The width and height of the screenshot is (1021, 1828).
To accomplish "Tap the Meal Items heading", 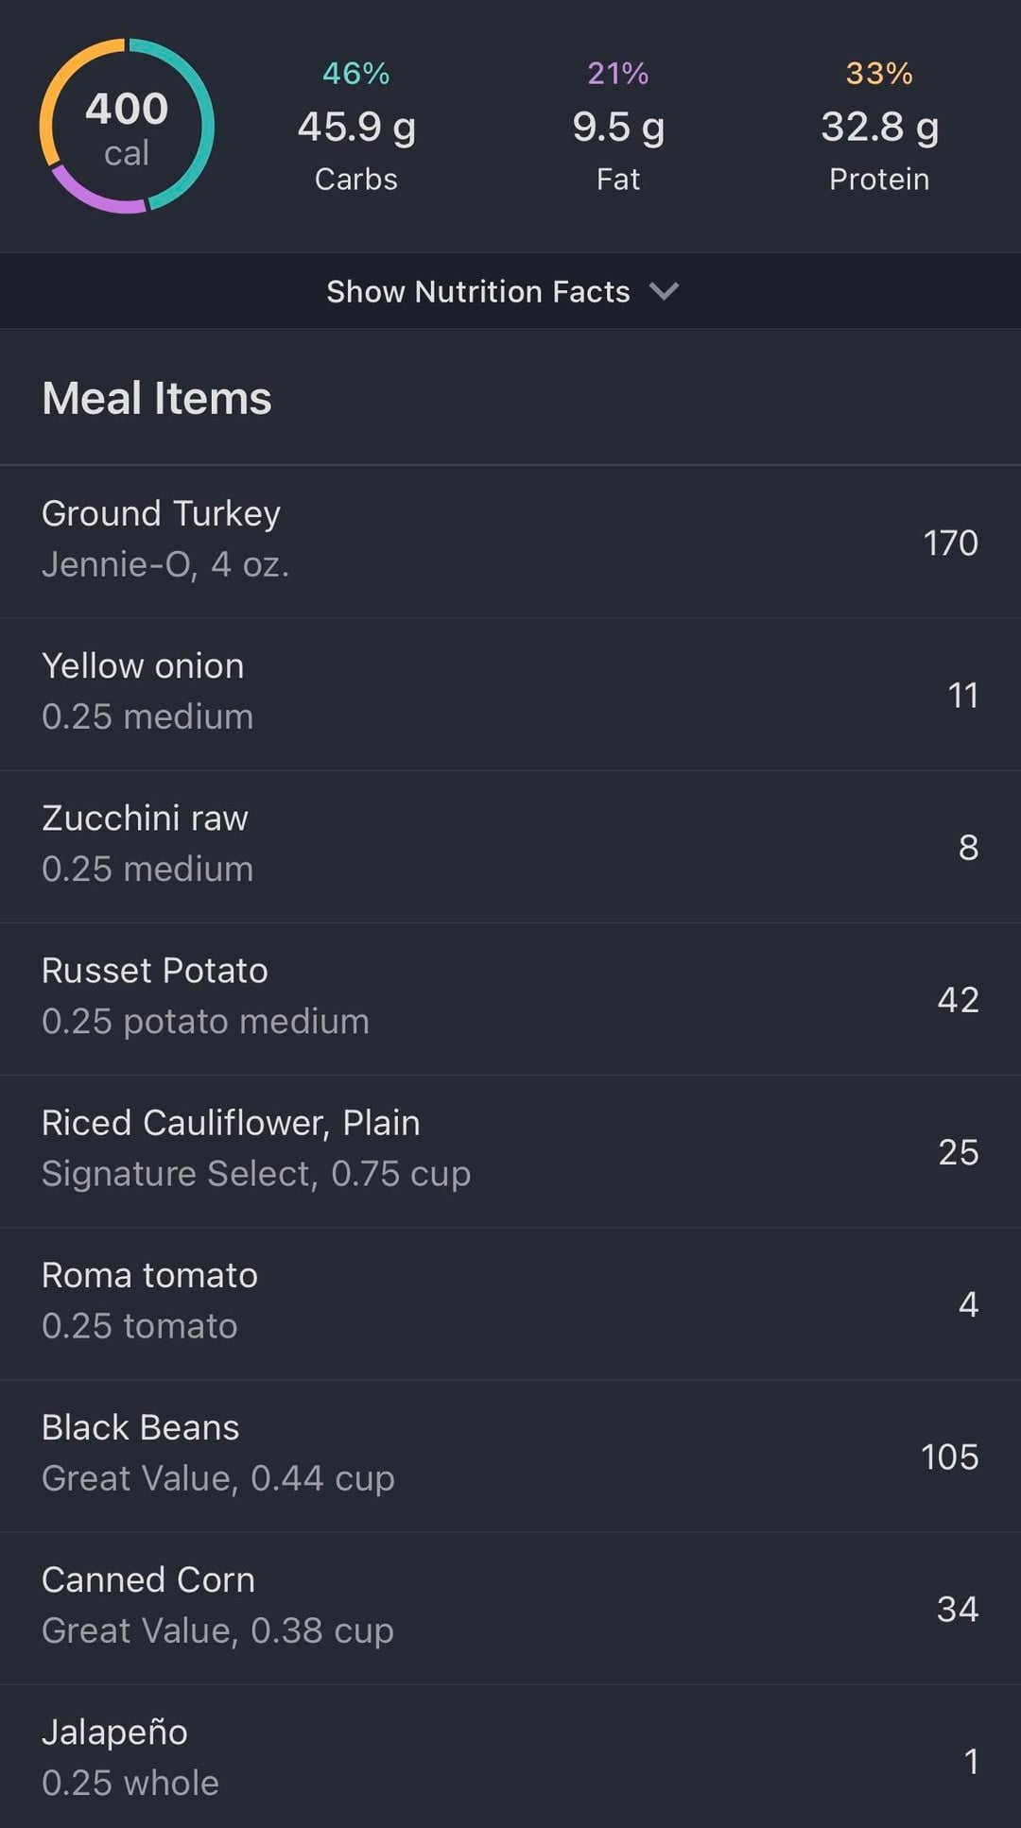I will (x=157, y=398).
